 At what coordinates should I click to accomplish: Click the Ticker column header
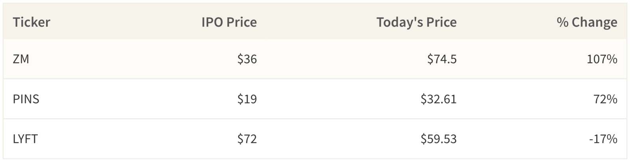tap(31, 22)
